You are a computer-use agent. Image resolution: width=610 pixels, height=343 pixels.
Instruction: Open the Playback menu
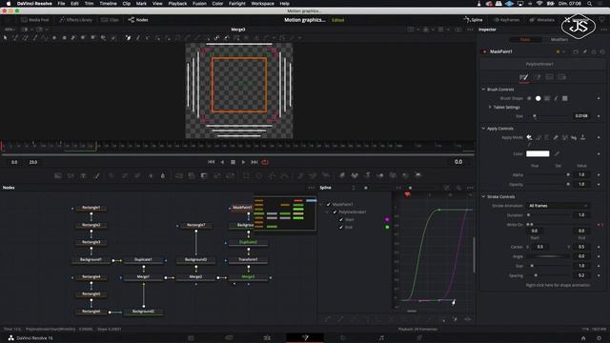pyautogui.click(x=177, y=4)
